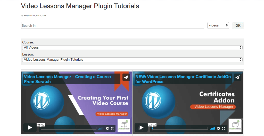
Task: Open the Lesson dropdown
Action: [132, 60]
